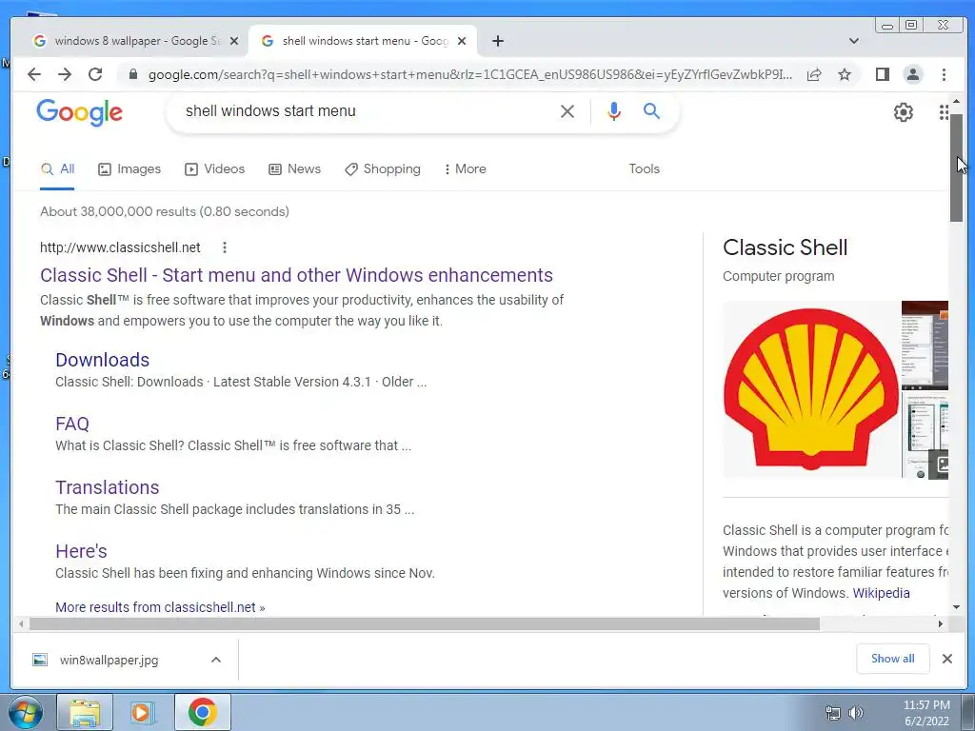Open the Chrome profile avatar
975x731 pixels.
click(913, 74)
